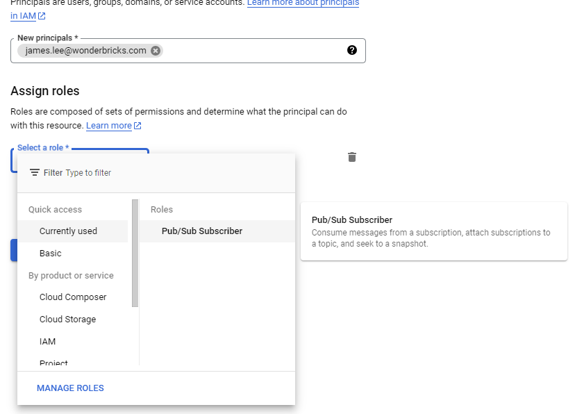
Task: Open Learn more about principals link
Action: coord(303,3)
